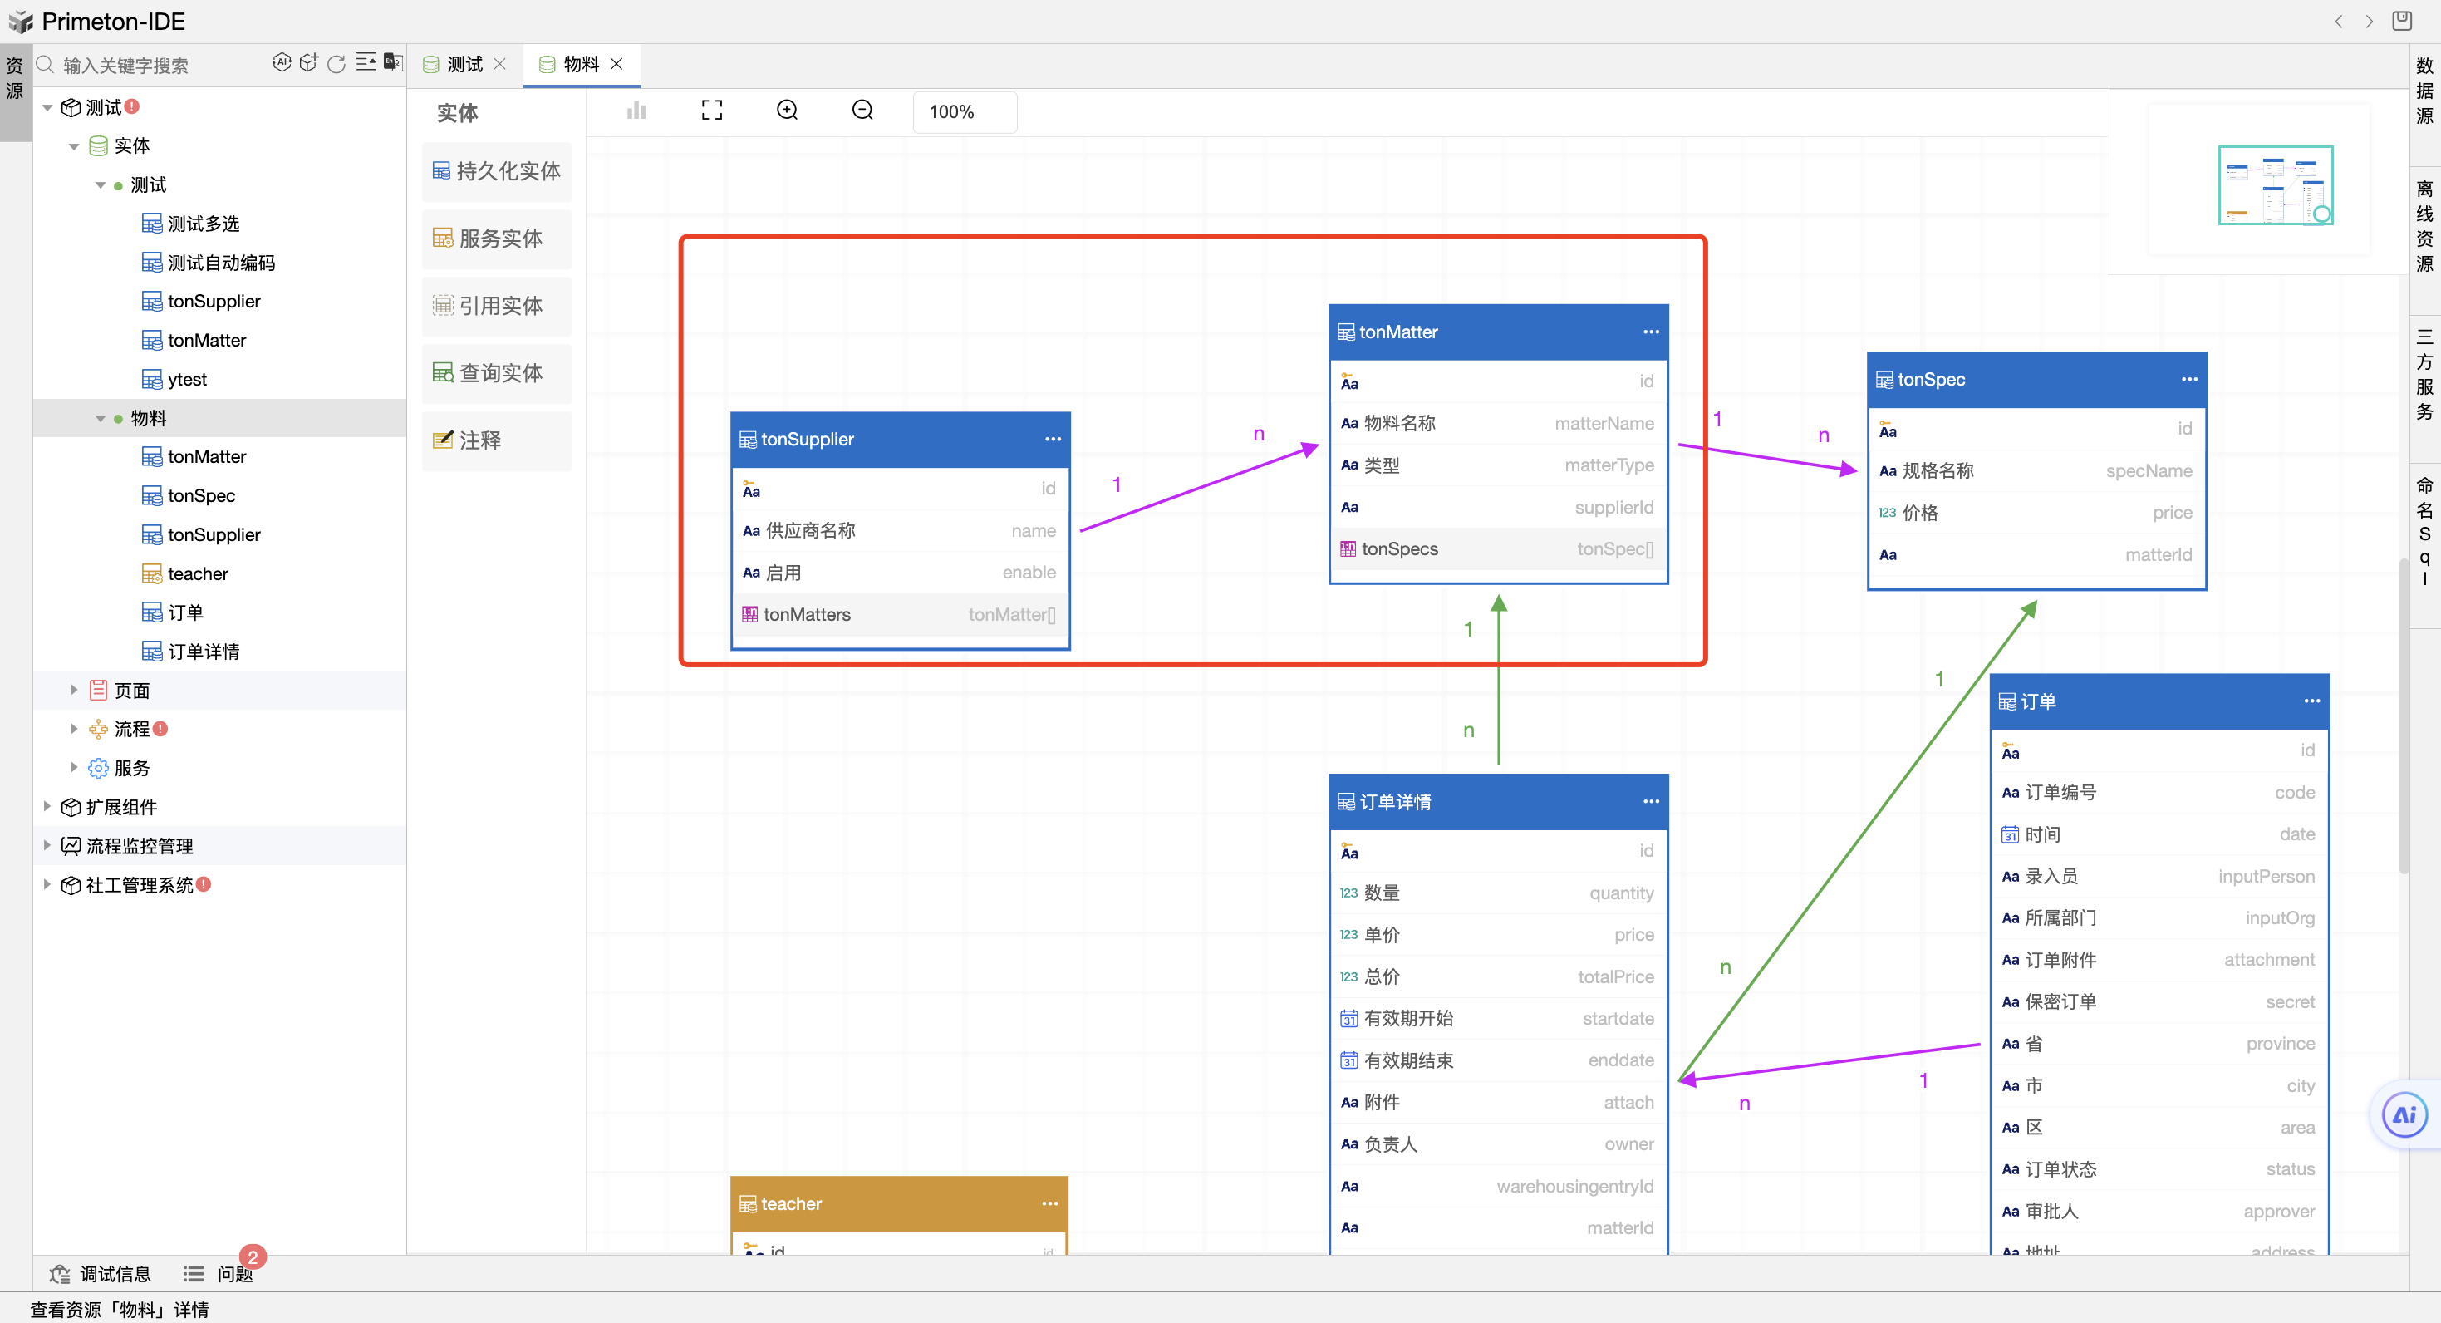Expand the 流程 node
The image size is (2441, 1323).
pyautogui.click(x=74, y=729)
